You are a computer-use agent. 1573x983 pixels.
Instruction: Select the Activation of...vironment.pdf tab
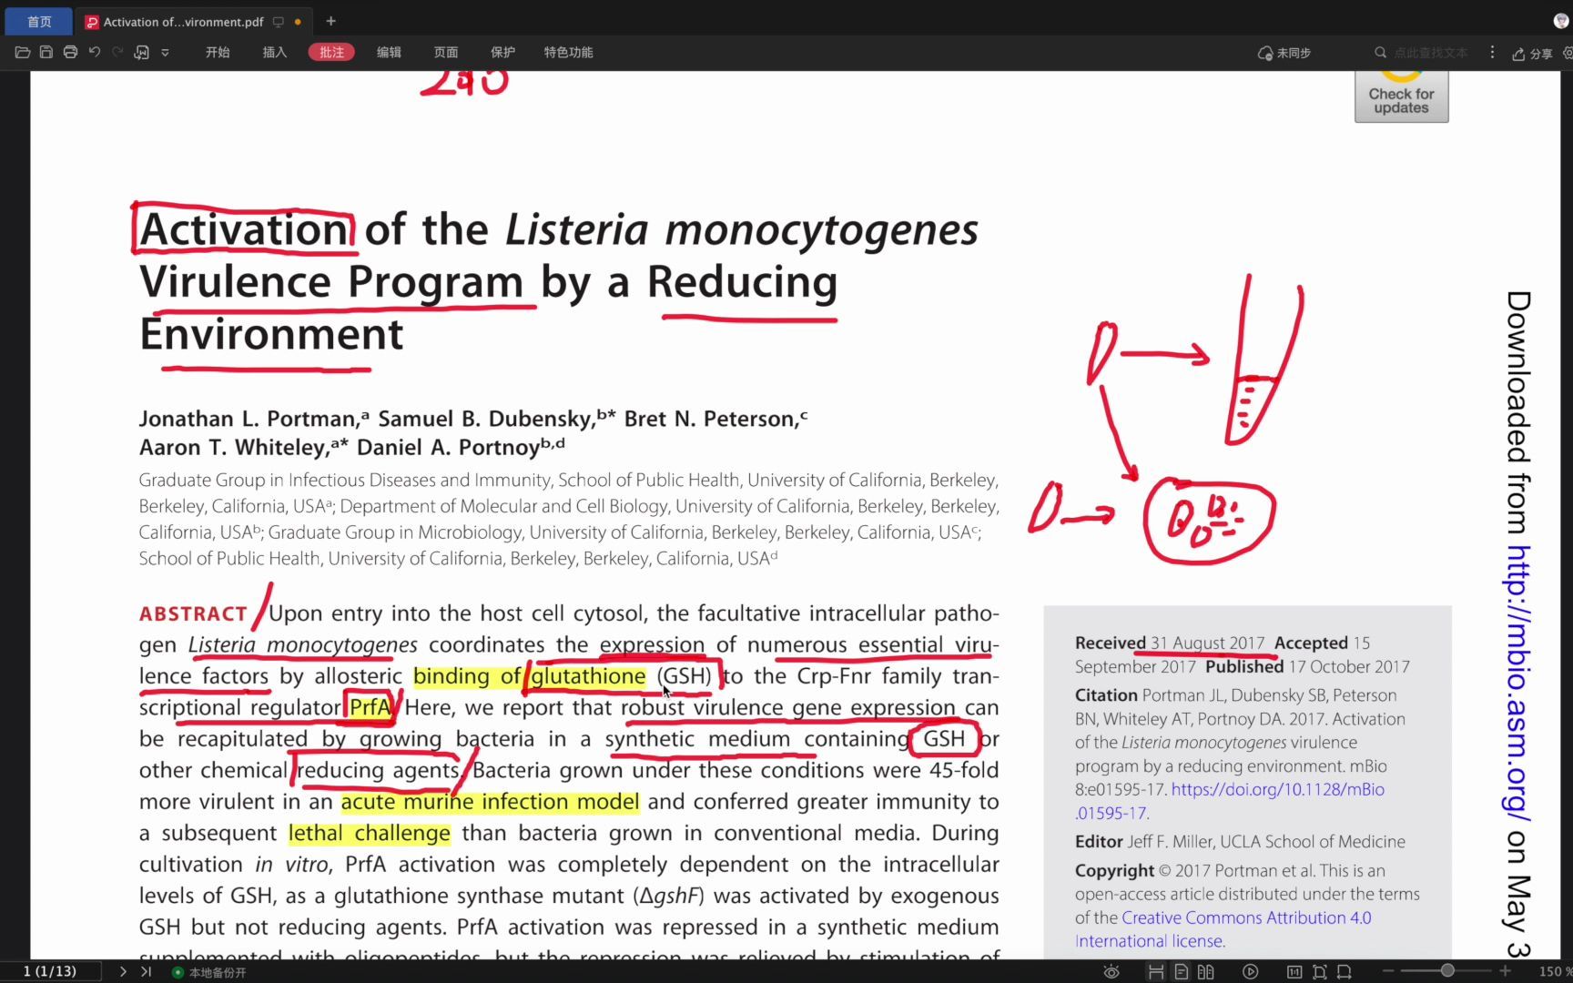(x=183, y=22)
